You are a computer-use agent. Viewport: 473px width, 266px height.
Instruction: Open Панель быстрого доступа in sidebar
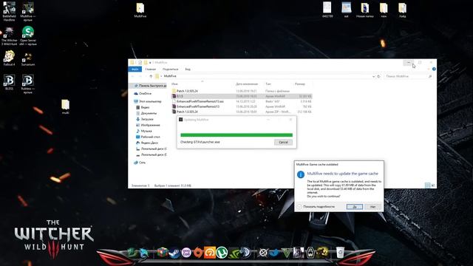point(150,86)
